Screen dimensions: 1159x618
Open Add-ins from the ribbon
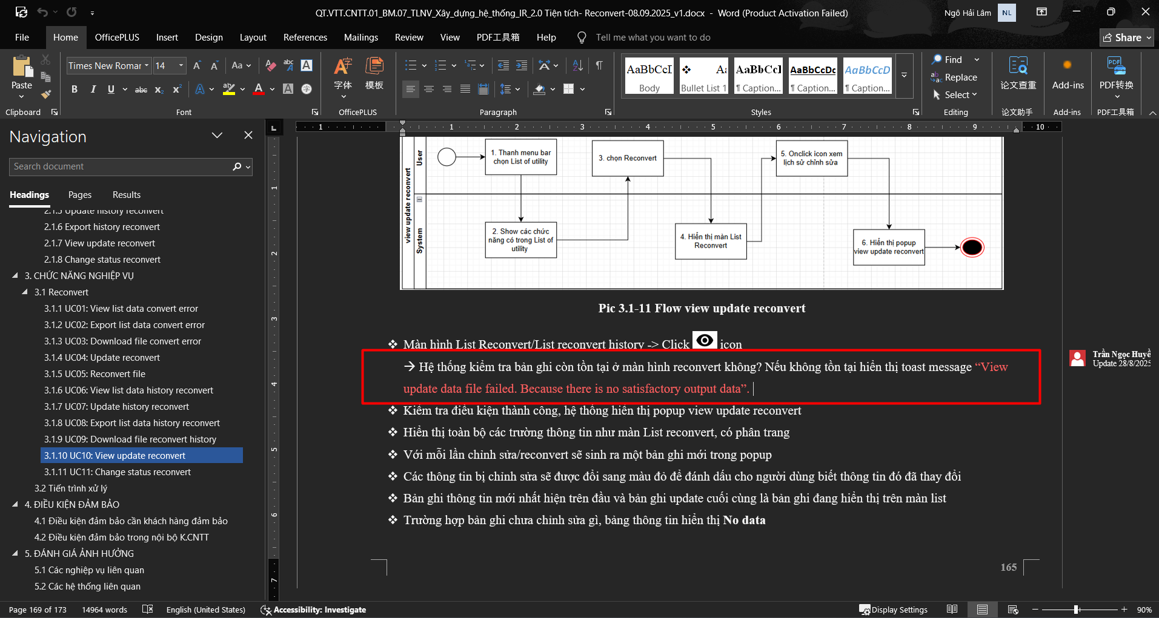pyautogui.click(x=1068, y=74)
